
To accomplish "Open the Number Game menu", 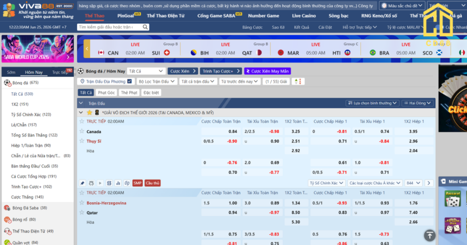I will click(264, 16).
